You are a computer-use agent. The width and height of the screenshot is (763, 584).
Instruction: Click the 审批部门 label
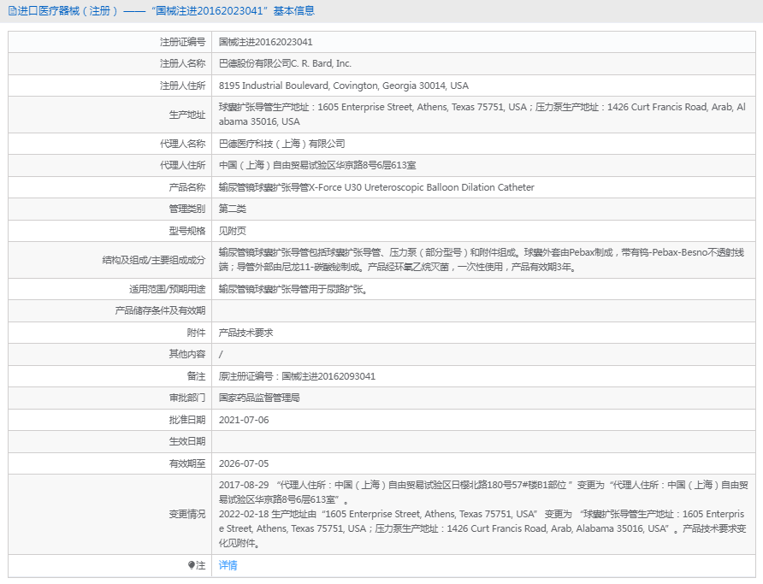point(187,398)
